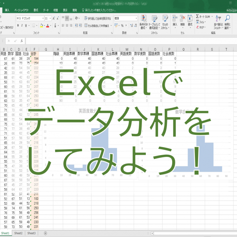Image resolution: width=237 pixels, height=237 pixels.
Task: Increase font size with the large A button
Action: (54, 19)
